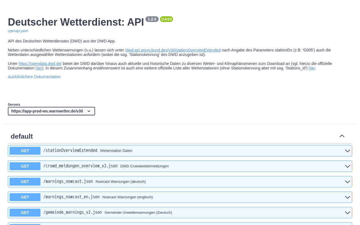This screenshot has height=225, width=360.
Task: Expand the /crowd_meldungen_overview_v2.json chevron arrow
Action: (x=348, y=166)
